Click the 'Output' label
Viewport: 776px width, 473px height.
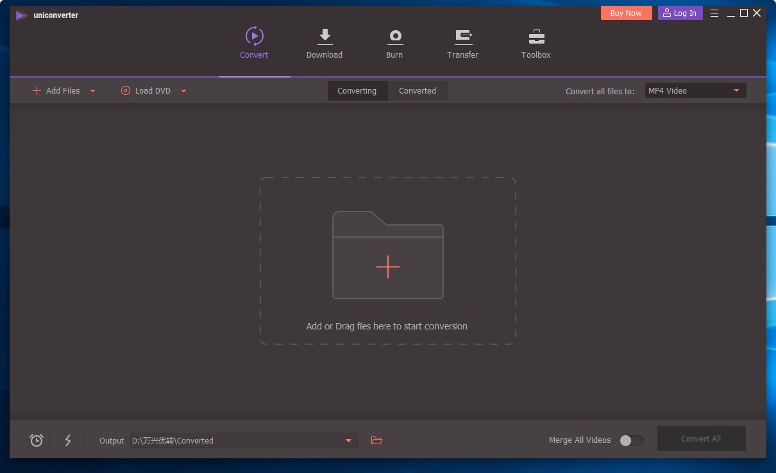click(112, 441)
